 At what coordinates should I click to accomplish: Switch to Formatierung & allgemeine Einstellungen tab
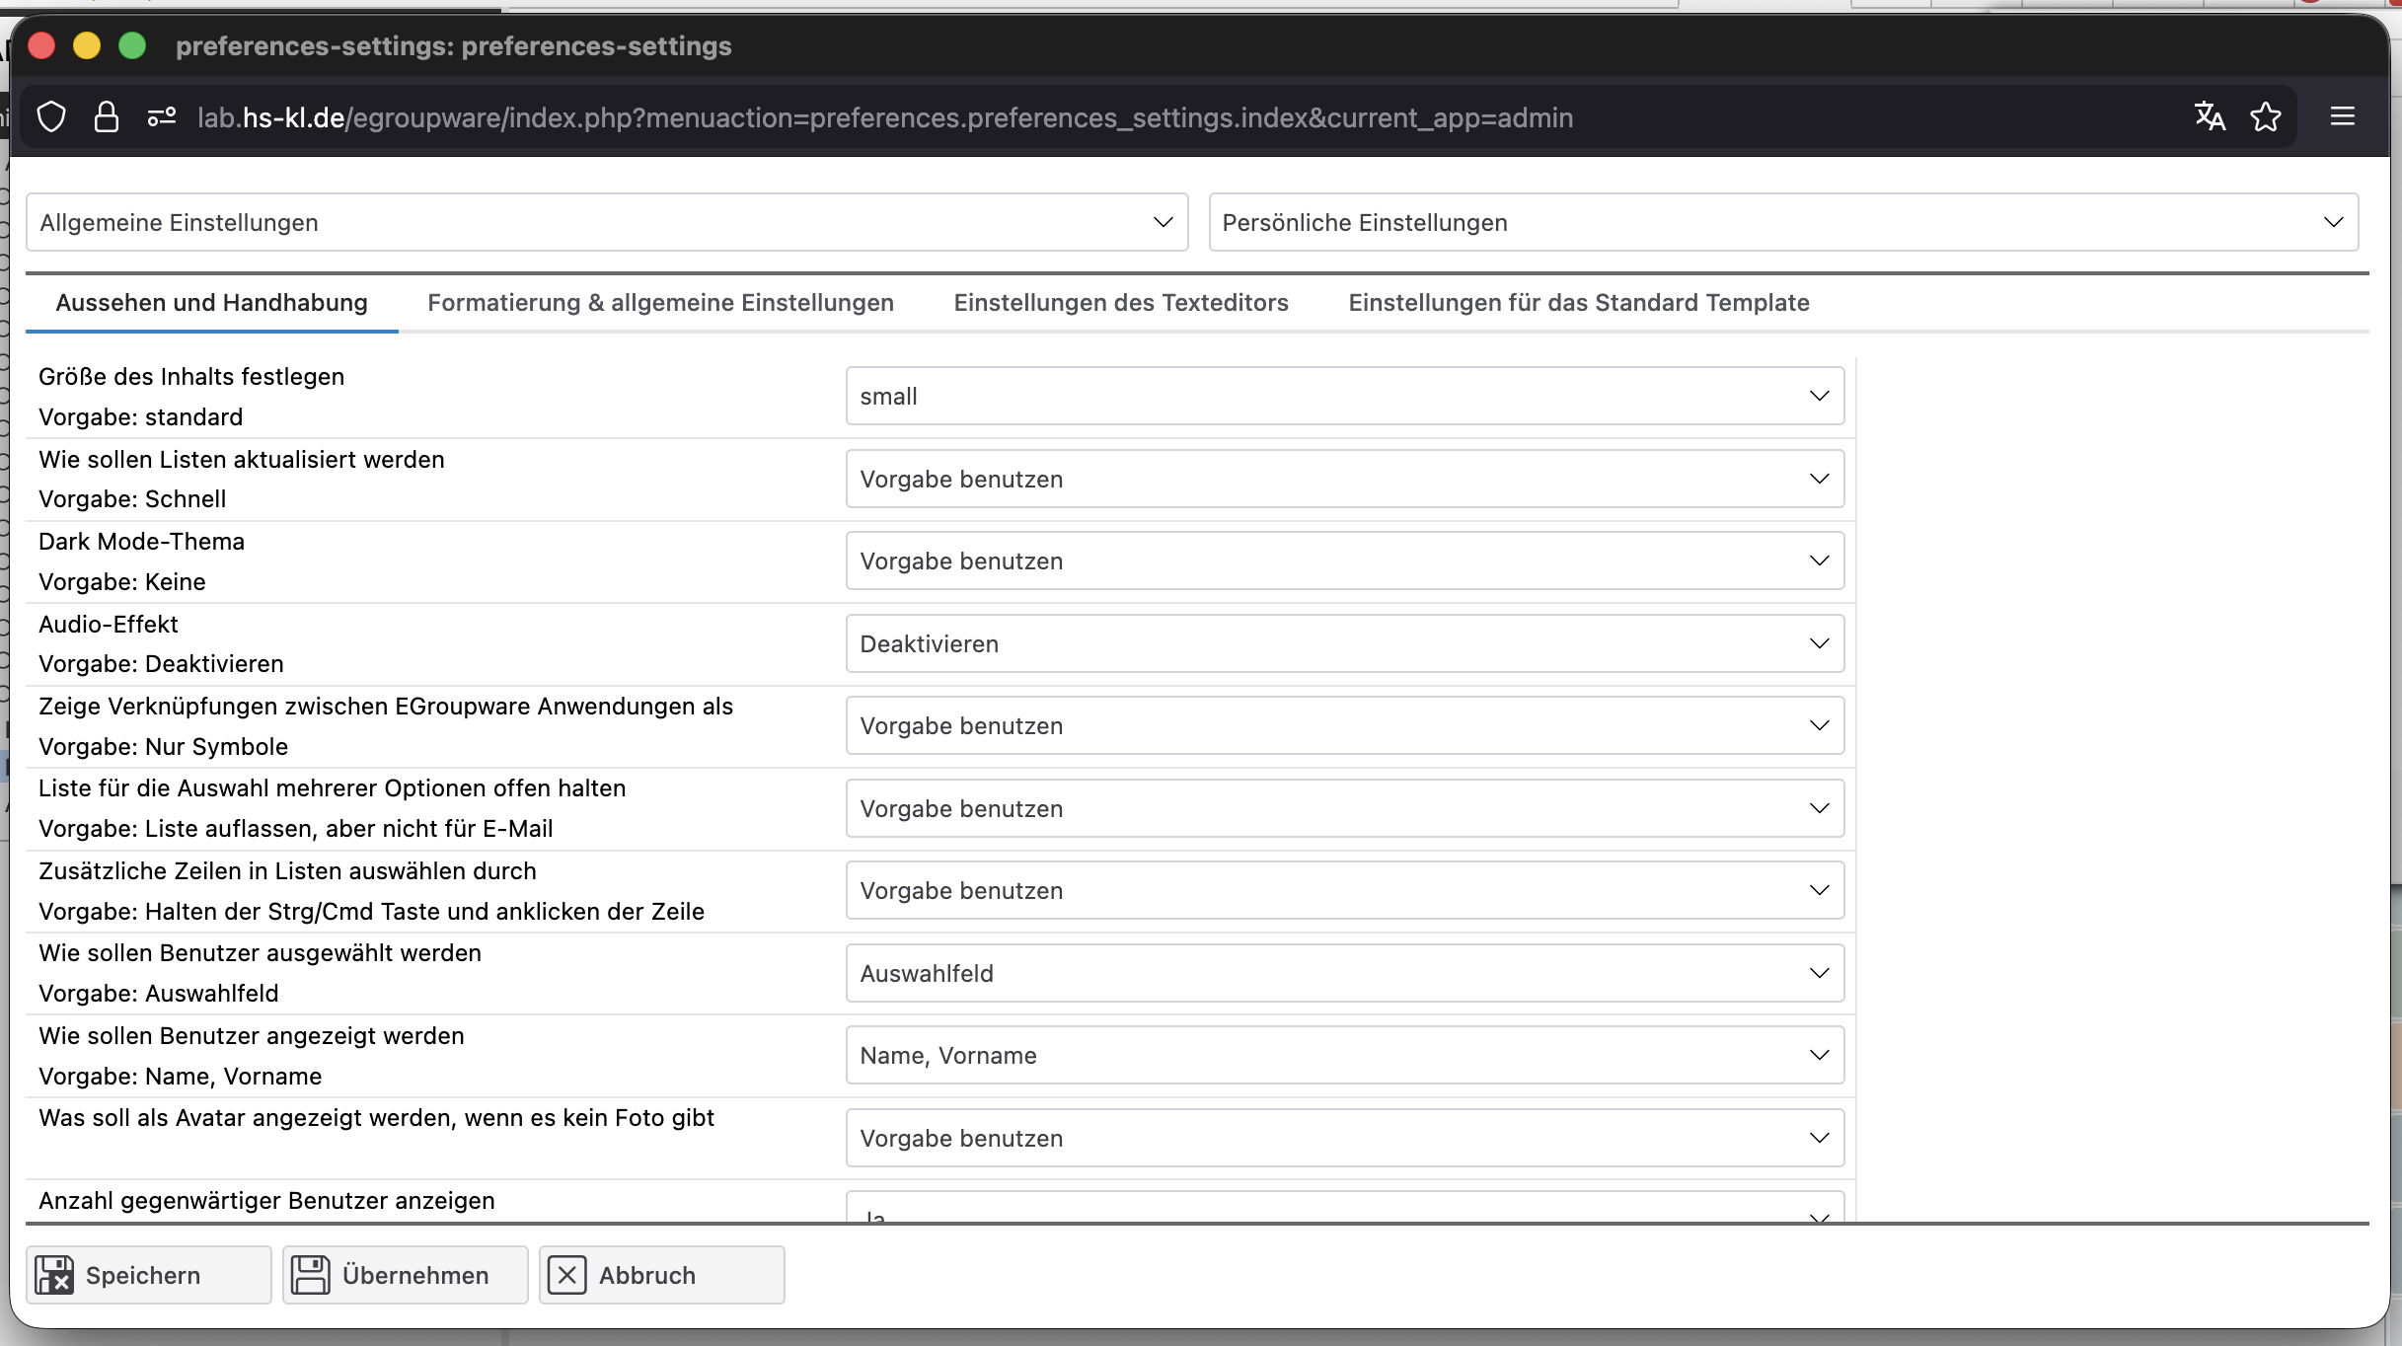(x=660, y=303)
